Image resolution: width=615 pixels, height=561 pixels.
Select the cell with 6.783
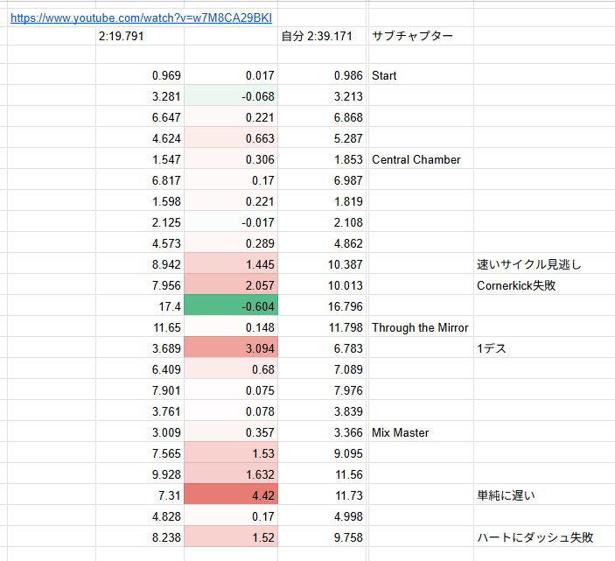coord(322,348)
